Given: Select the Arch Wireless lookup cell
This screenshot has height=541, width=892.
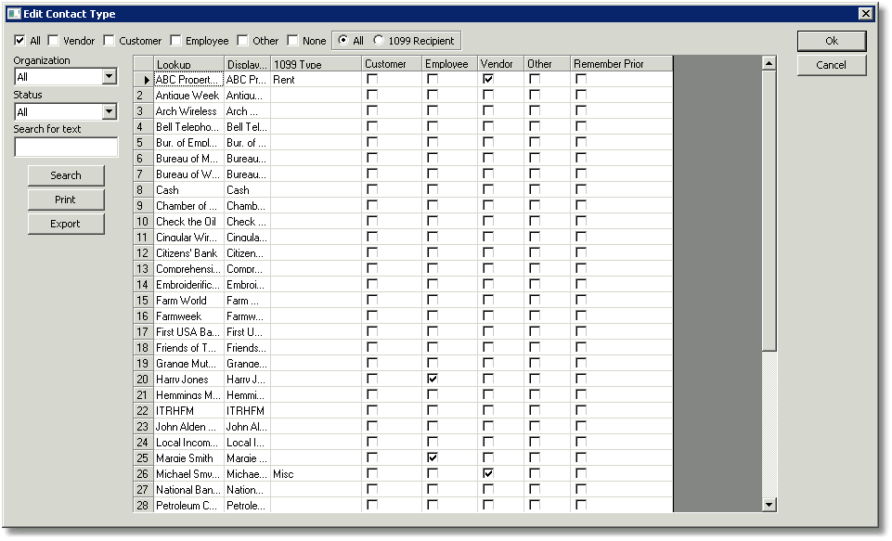Looking at the screenshot, I should [188, 111].
